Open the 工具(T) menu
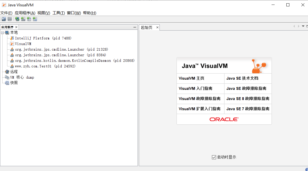308x171 pixels. (59, 13)
